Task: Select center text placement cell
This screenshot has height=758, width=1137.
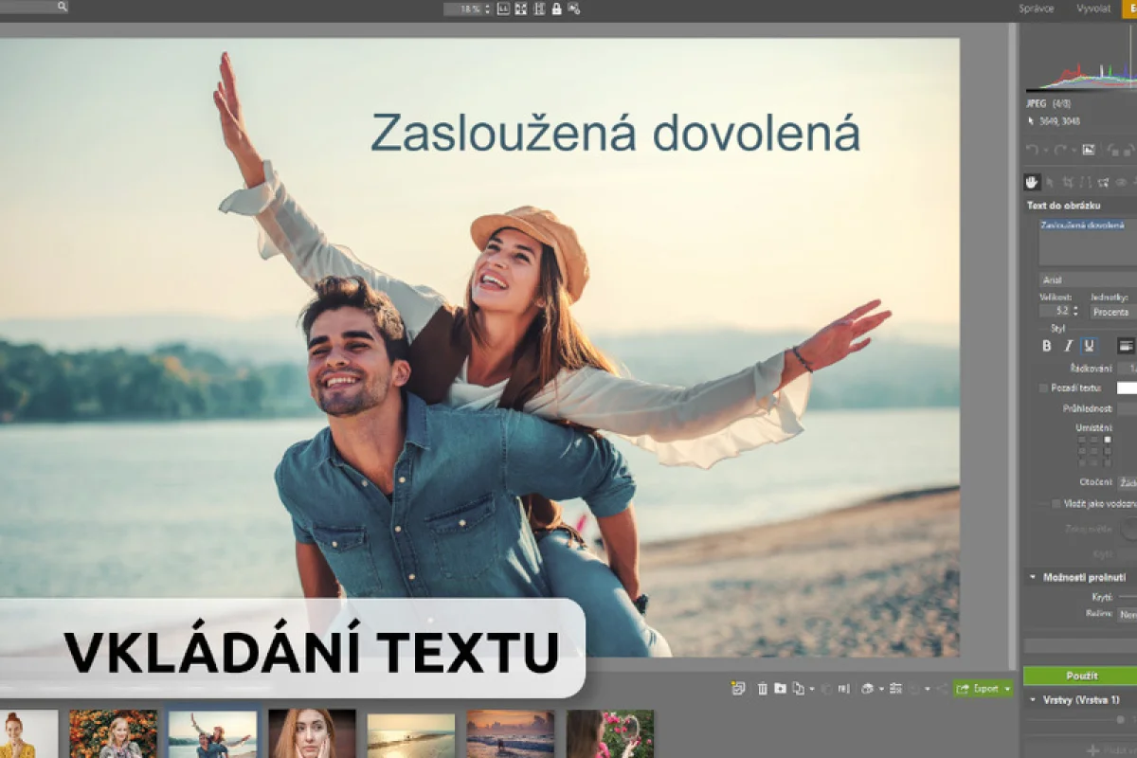Action: click(1094, 451)
